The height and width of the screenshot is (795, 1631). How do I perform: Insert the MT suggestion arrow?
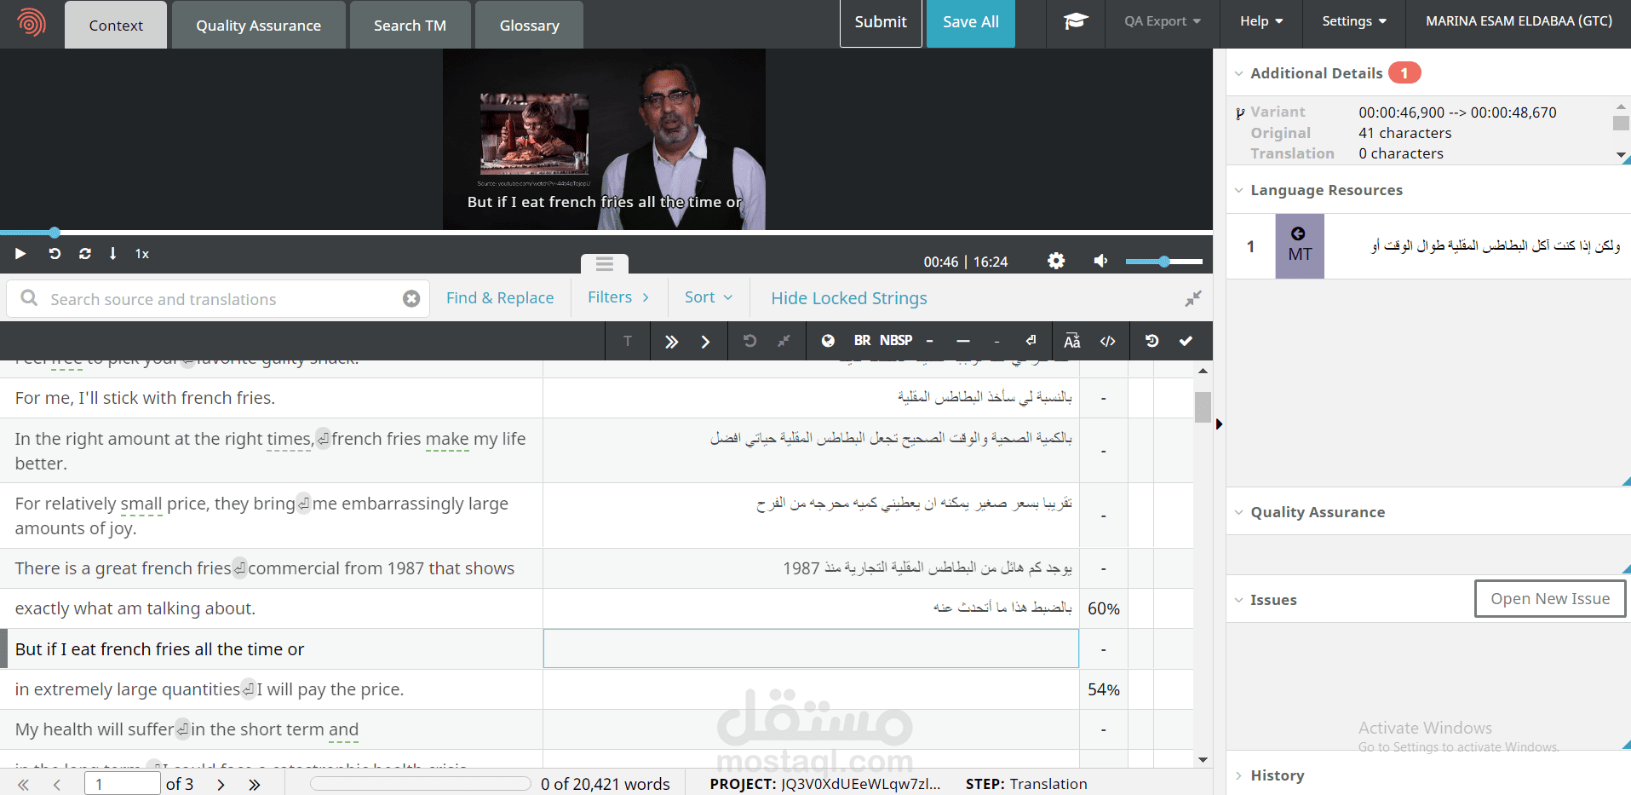pyautogui.click(x=1299, y=233)
